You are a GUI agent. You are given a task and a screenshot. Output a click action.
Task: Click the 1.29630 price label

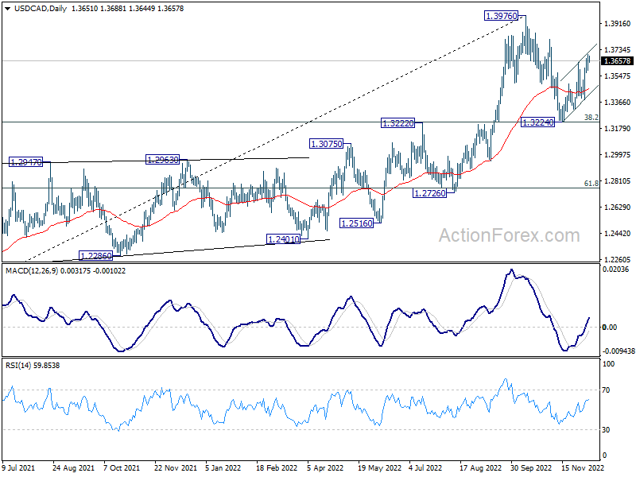pos(164,160)
